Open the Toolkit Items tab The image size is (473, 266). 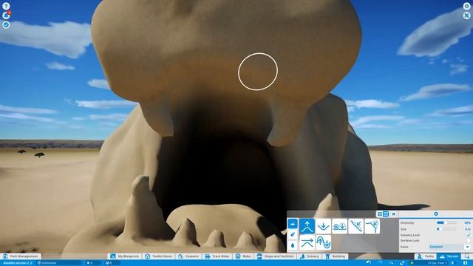159,256
